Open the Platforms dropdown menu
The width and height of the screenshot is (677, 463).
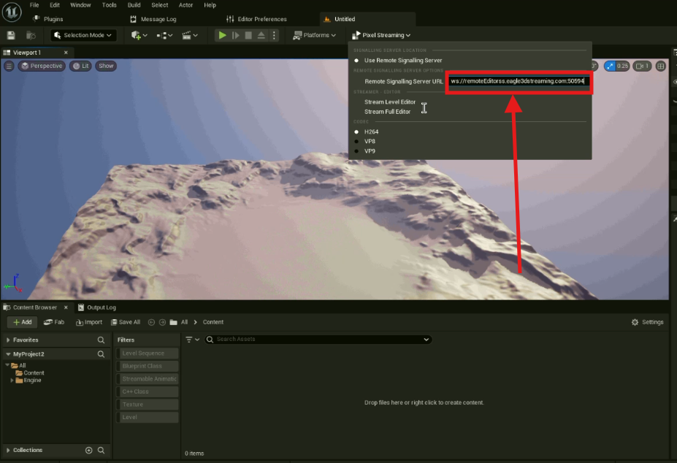coord(315,35)
